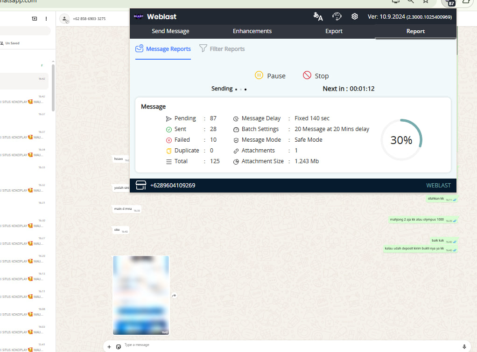Open Weblast settings gear icon
Image resolution: width=477 pixels, height=352 pixels.
[x=354, y=16]
